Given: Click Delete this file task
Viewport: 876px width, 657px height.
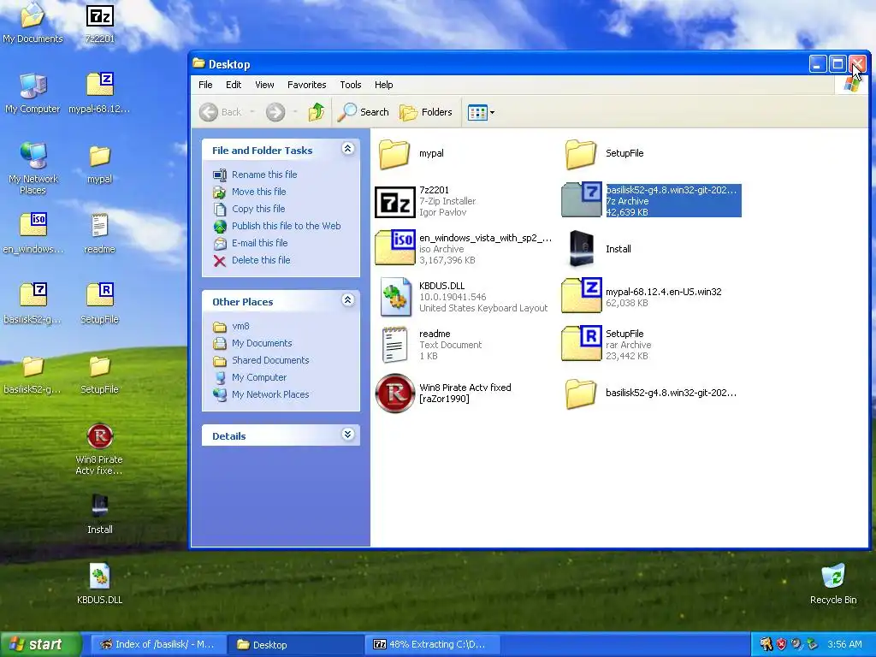Looking at the screenshot, I should [x=252, y=260].
